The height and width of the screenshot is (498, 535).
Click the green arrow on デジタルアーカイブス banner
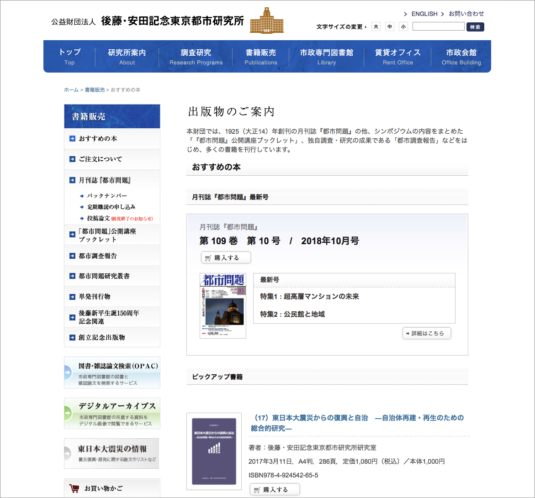[x=68, y=414]
